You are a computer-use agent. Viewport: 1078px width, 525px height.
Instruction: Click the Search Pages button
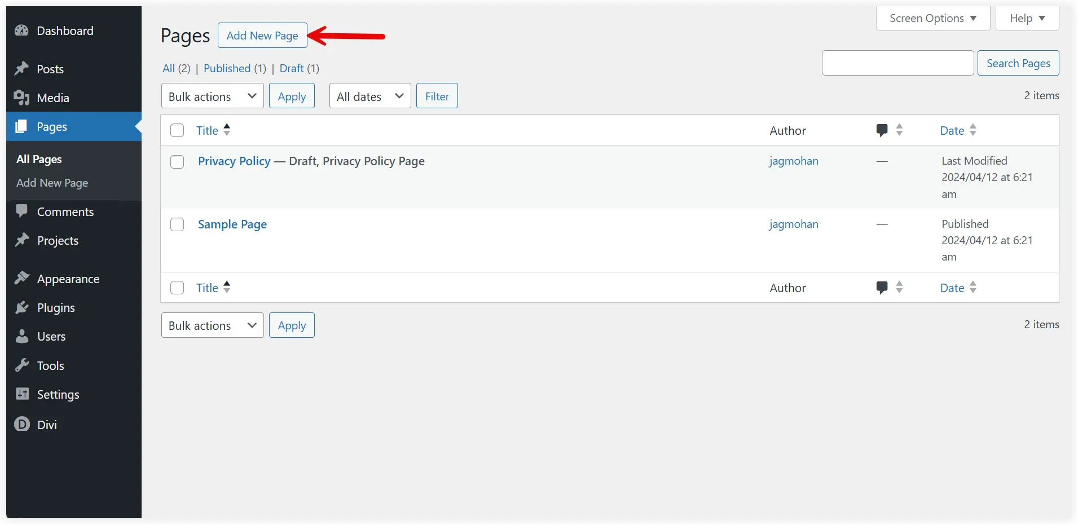[x=1018, y=63]
